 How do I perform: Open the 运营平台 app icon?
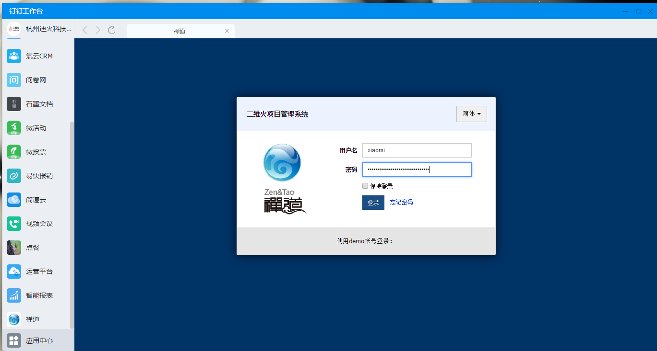(14, 272)
